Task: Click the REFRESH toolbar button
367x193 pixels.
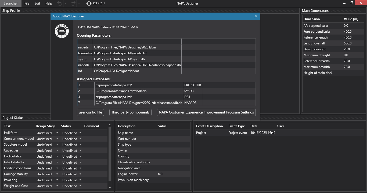Action: coord(95,3)
